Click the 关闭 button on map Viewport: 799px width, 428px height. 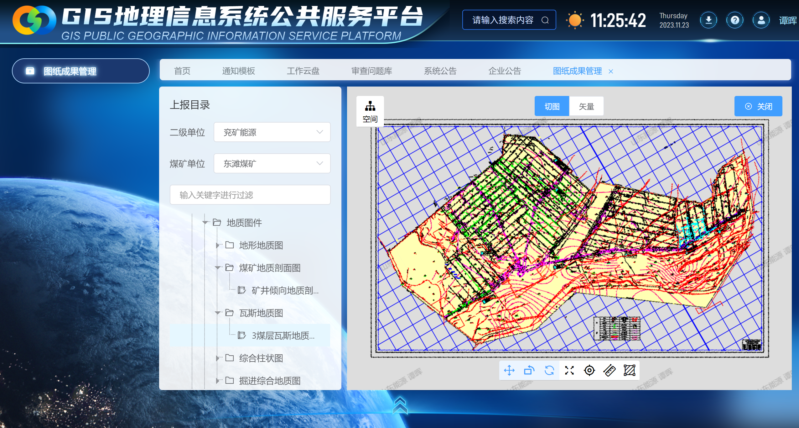click(x=758, y=106)
